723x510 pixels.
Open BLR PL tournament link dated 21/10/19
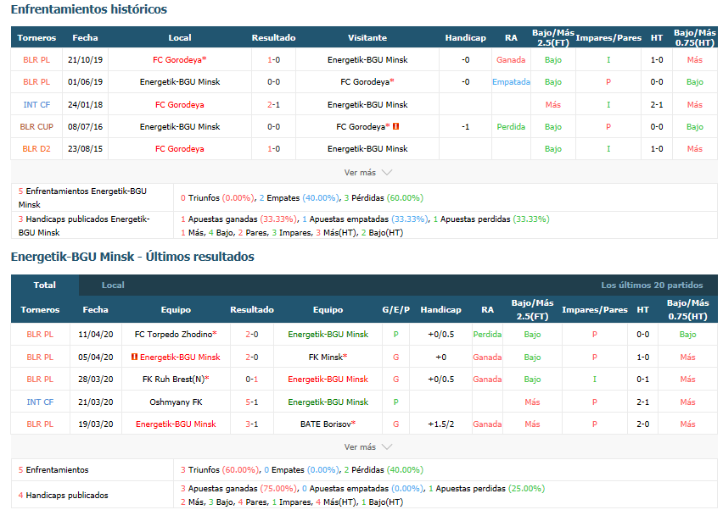pyautogui.click(x=36, y=60)
